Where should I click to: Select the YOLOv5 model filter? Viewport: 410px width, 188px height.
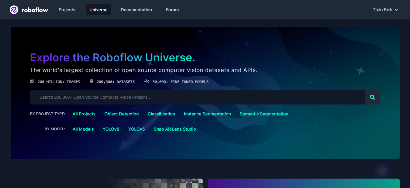point(136,129)
